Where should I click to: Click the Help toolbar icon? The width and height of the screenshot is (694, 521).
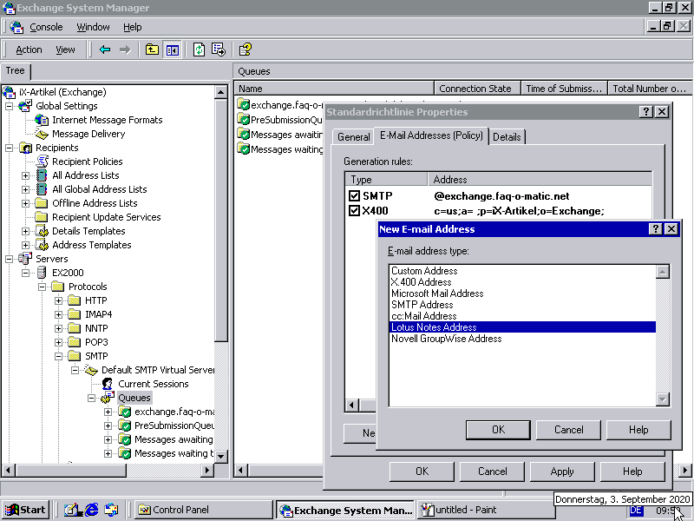[x=246, y=49]
